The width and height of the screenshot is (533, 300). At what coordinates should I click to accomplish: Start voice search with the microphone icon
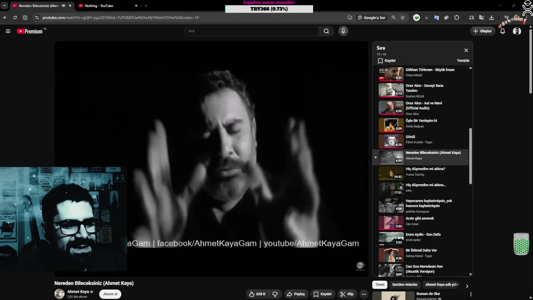[x=343, y=31]
